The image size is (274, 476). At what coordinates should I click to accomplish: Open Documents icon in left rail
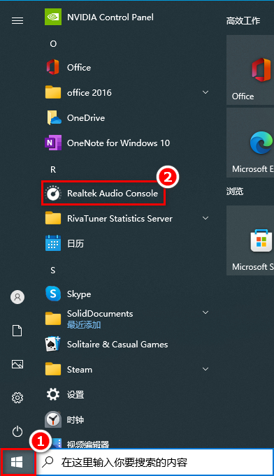pos(17,331)
